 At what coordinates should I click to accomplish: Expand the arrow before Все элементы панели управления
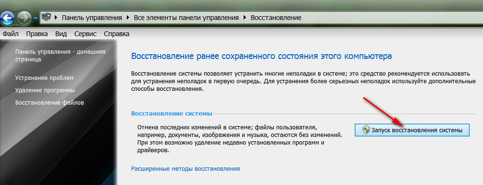[128, 18]
